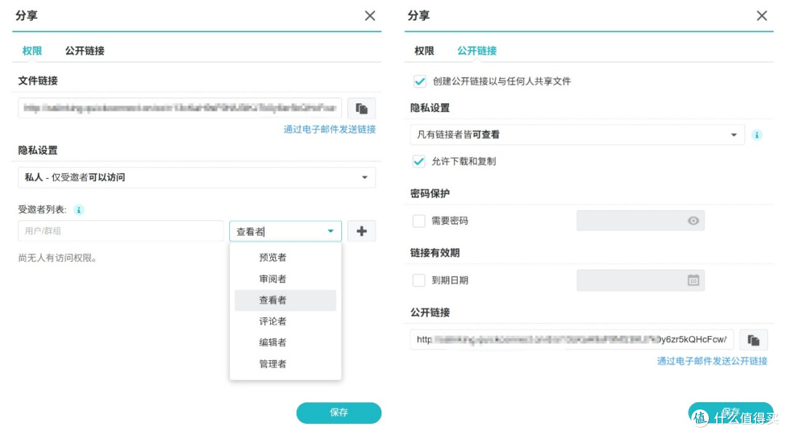This screenshot has width=786, height=435.
Task: Copy the file link in left dialog
Action: coord(362,108)
